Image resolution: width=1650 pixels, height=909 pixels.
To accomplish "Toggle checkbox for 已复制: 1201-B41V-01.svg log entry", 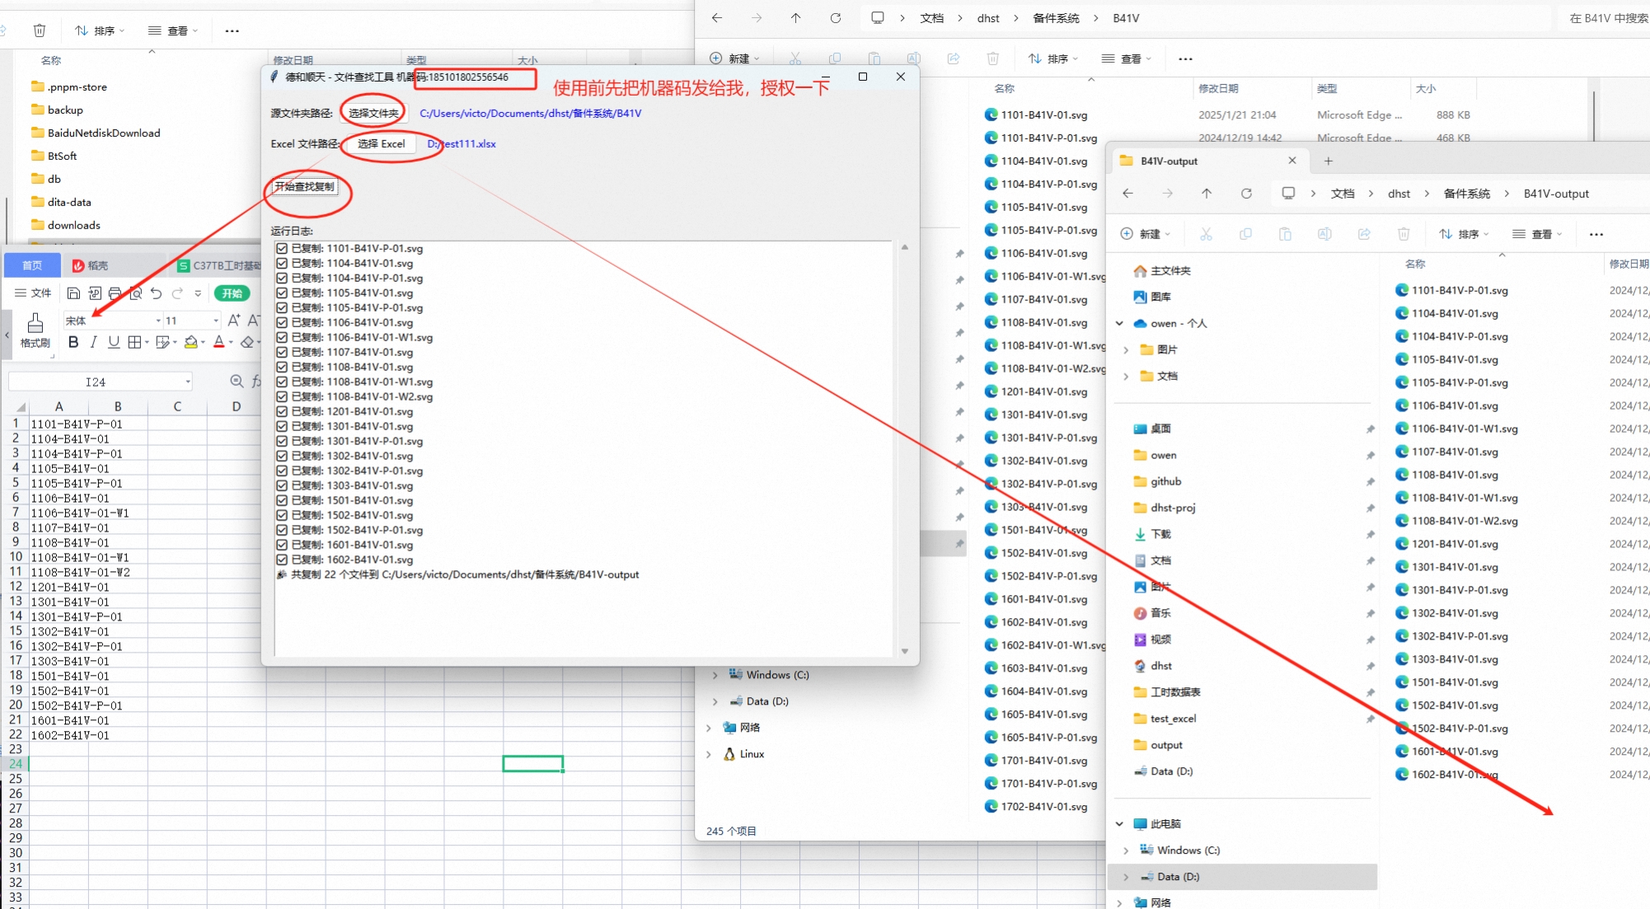I will coord(282,411).
